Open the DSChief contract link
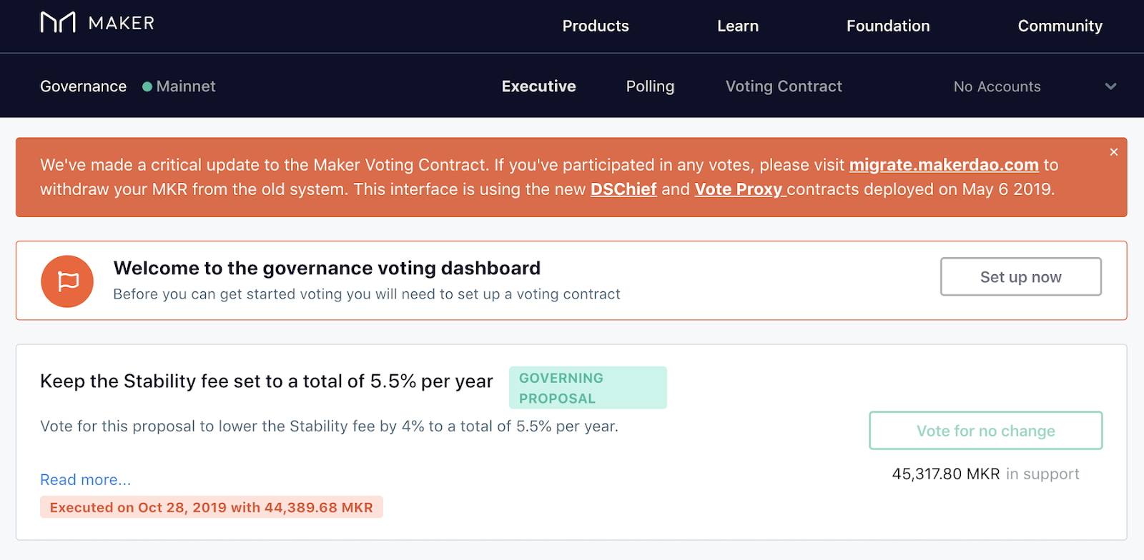1144x560 pixels. pos(623,189)
